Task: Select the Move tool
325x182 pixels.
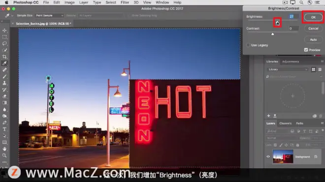Action: point(4,30)
